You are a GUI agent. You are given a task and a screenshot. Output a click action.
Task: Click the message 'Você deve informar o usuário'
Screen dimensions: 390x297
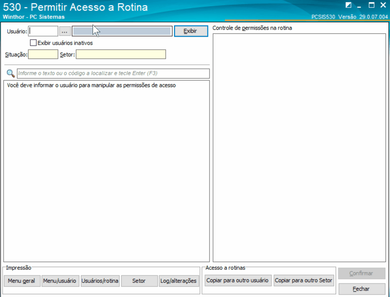91,85
